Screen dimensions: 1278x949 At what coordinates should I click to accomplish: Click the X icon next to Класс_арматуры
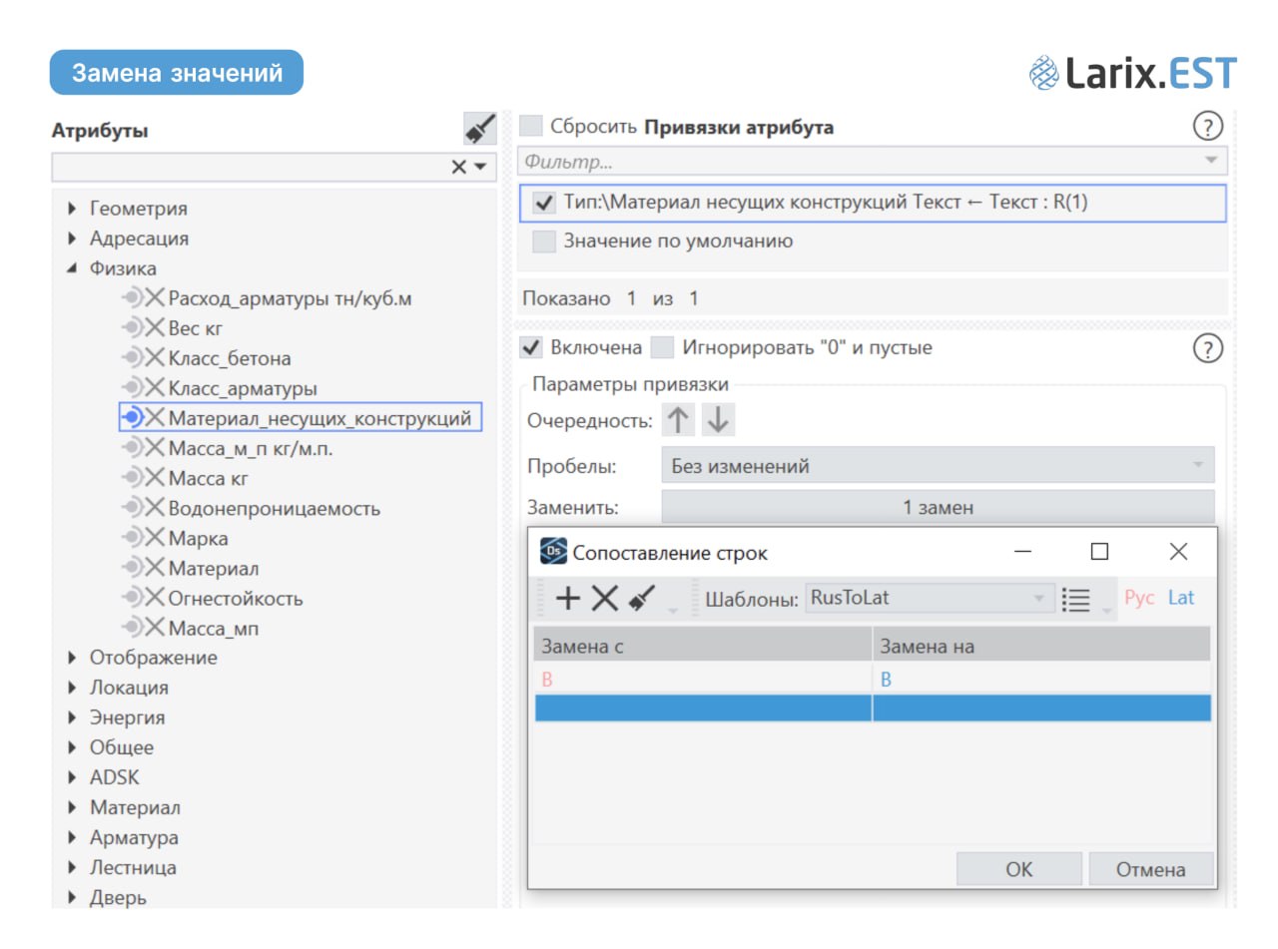(156, 388)
